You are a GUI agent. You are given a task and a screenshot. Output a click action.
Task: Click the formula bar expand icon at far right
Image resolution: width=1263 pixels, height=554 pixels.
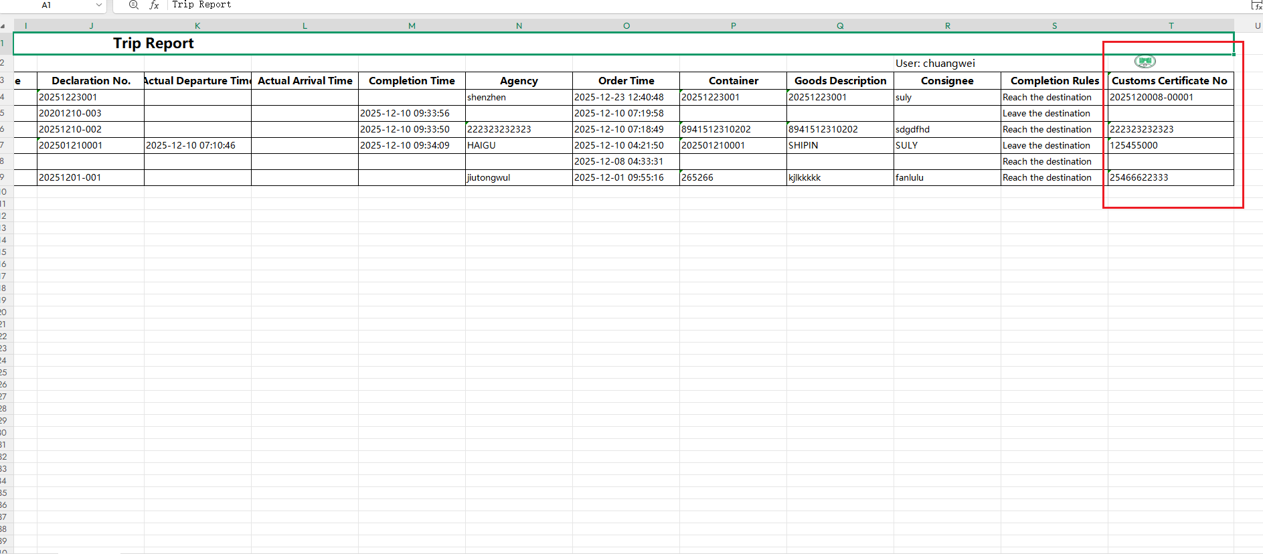click(x=1256, y=5)
